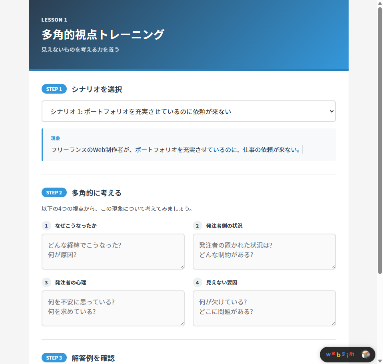Click the number 1 circle badge
The image size is (383, 364).
(x=46, y=226)
